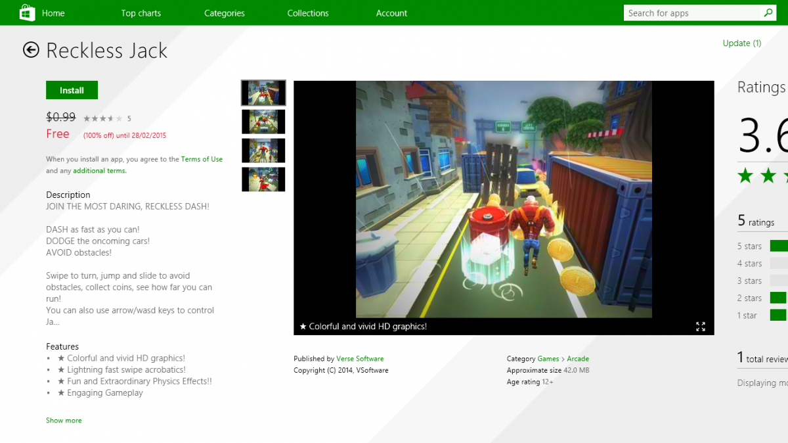Click the large game screenshot image
Image resolution: width=788 pixels, height=443 pixels.
click(x=504, y=199)
